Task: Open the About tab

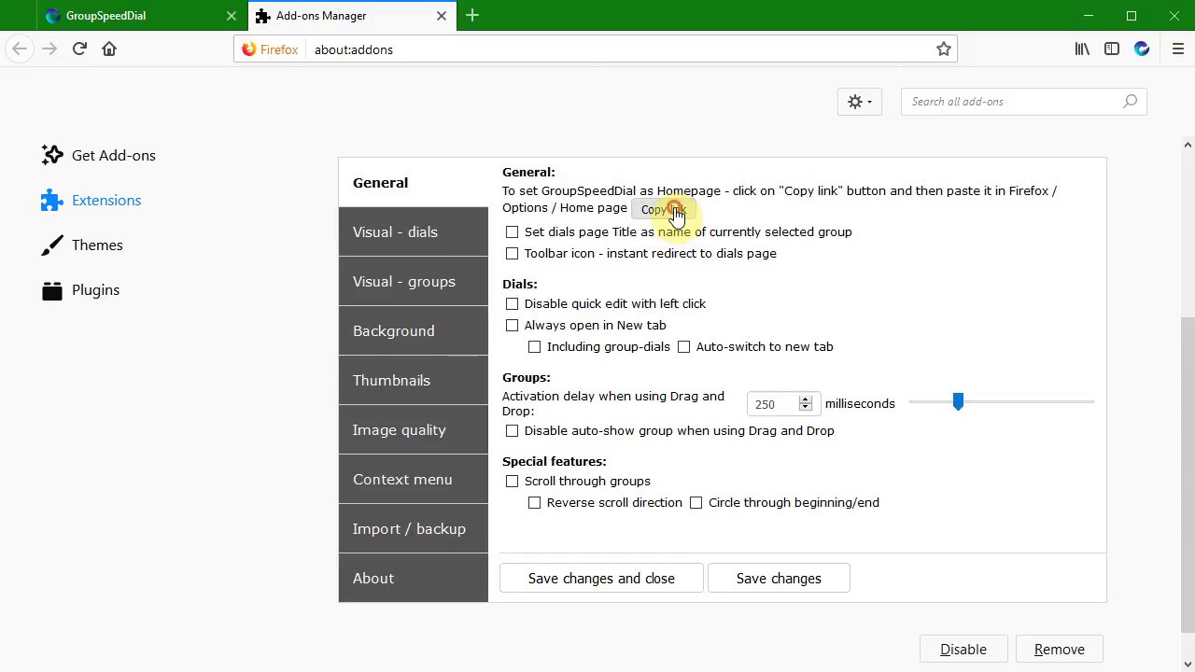Action: pyautogui.click(x=414, y=579)
